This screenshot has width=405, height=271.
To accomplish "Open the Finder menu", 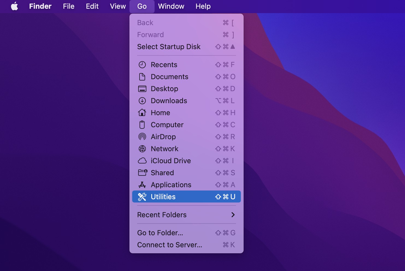I will pyautogui.click(x=40, y=6).
